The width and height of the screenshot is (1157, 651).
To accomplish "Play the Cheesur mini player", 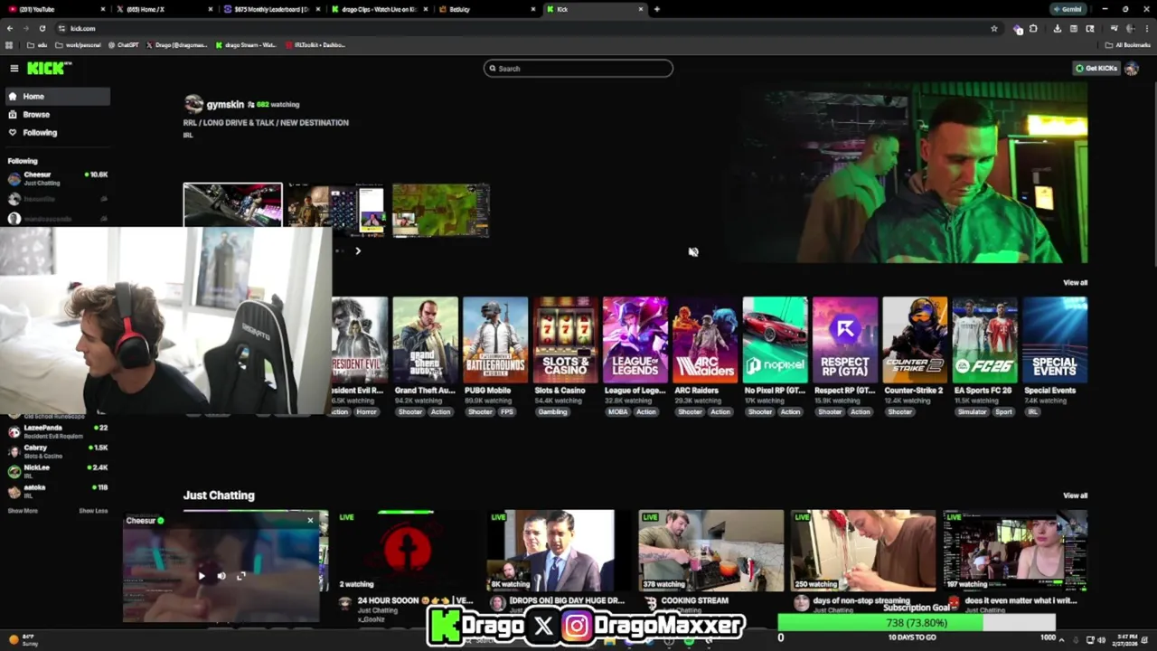I will (202, 576).
